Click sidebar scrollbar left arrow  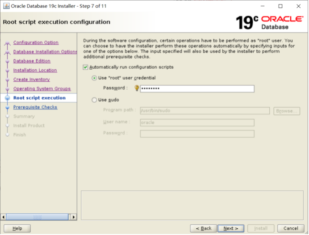click(4, 217)
